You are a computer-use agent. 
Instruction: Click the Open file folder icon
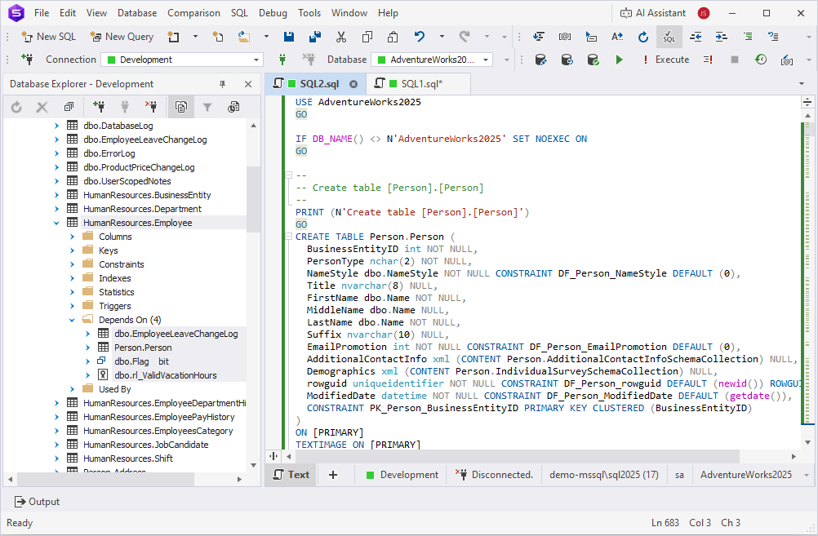tap(243, 37)
